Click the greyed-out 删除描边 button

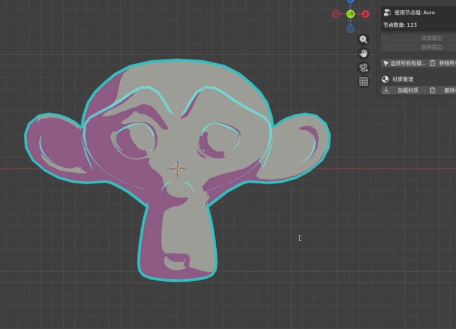click(x=419, y=47)
